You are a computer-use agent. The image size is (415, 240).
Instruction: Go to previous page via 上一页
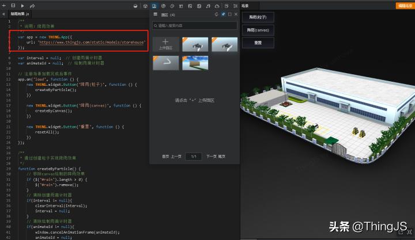point(176,157)
